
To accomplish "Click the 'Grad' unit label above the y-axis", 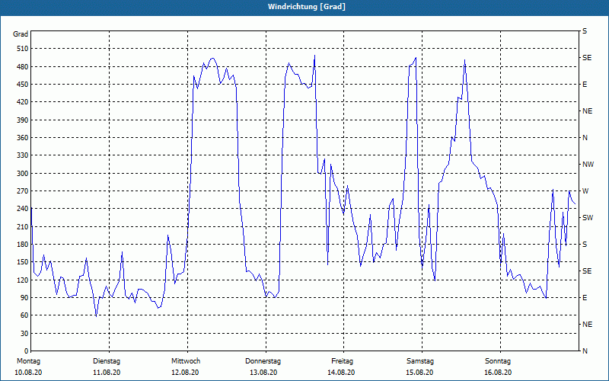I will [x=21, y=34].
